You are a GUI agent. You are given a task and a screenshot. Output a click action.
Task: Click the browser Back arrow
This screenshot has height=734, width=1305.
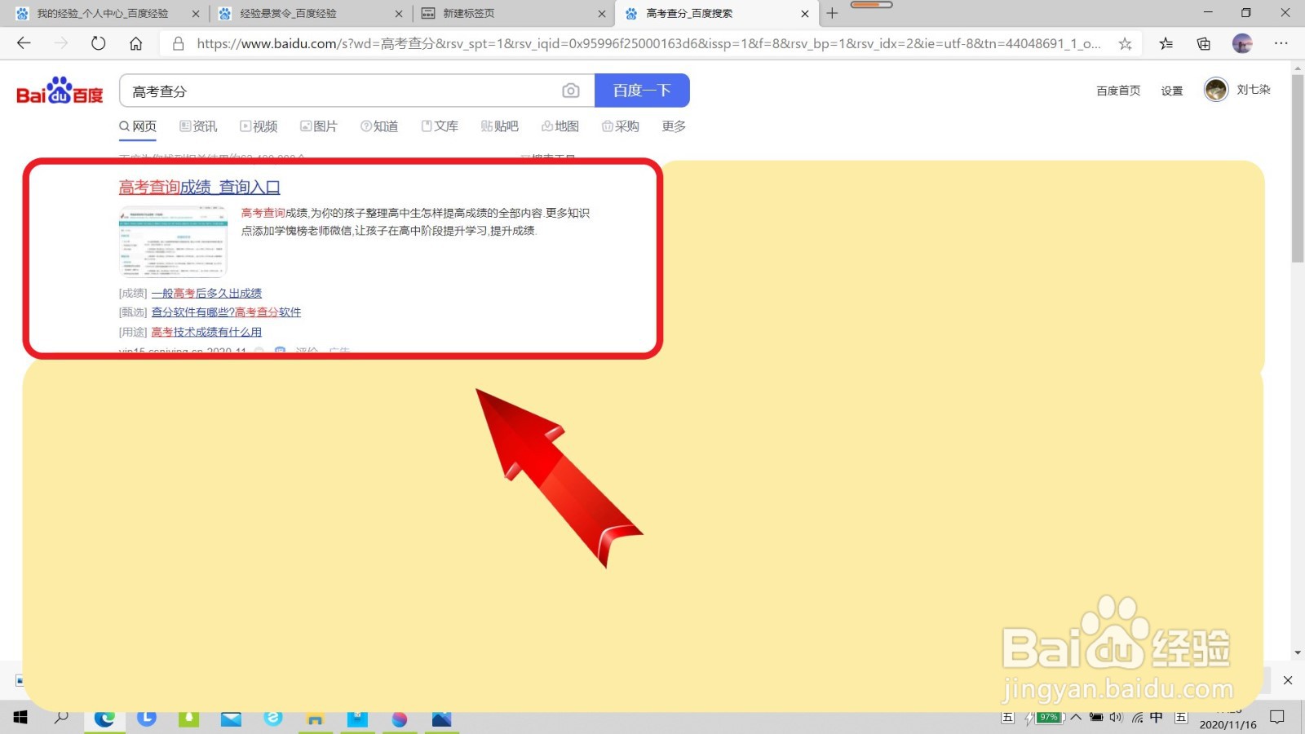point(24,43)
